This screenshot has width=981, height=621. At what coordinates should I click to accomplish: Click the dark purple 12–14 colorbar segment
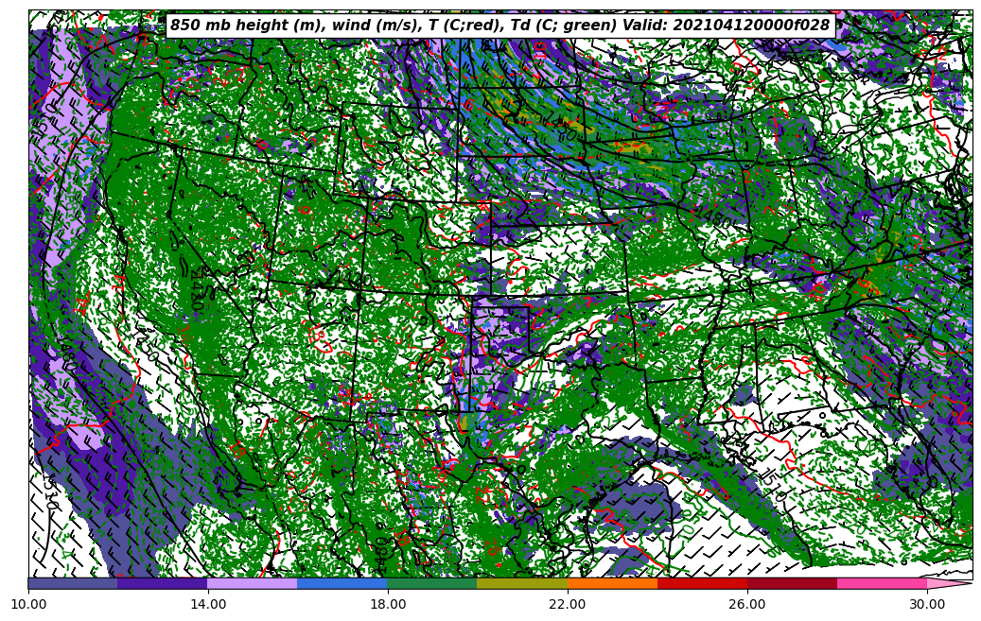(163, 583)
